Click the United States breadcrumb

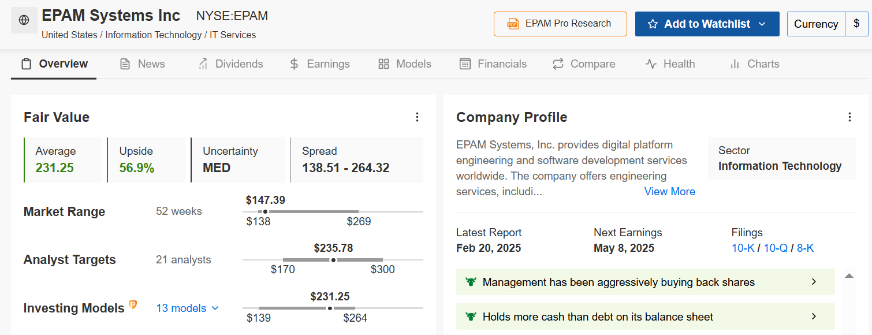[x=69, y=35]
